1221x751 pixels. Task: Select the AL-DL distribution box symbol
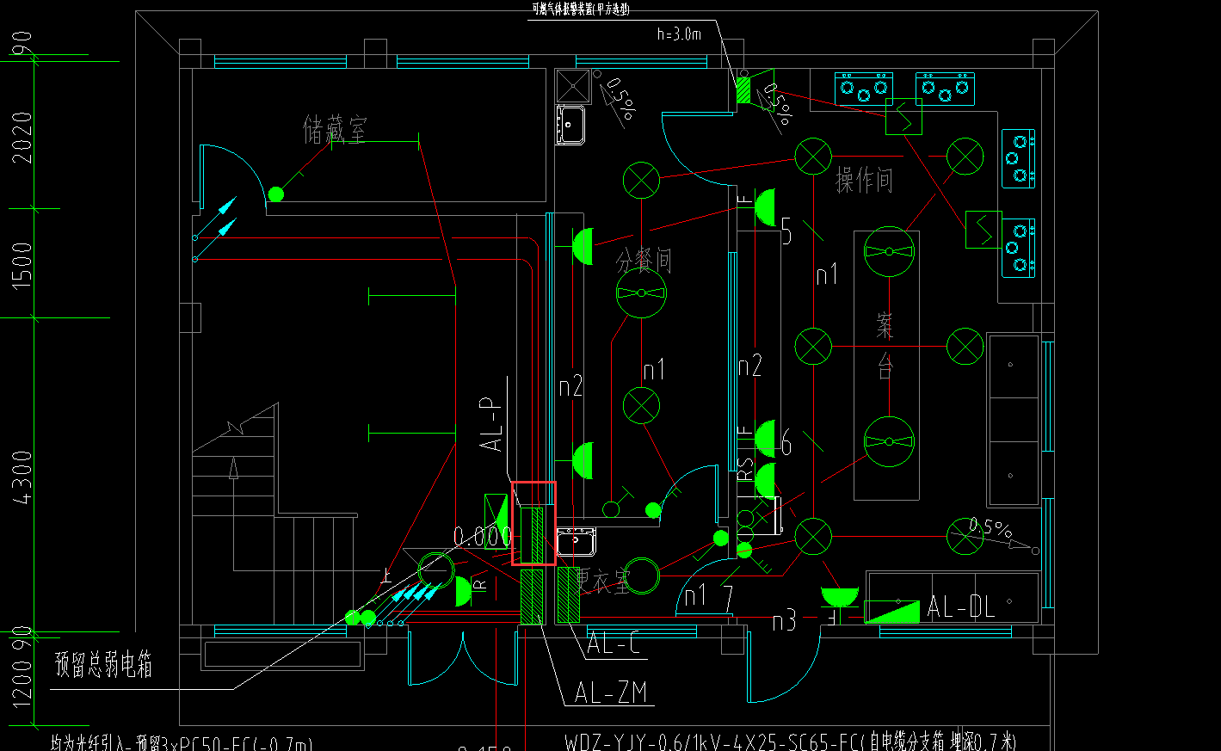click(891, 611)
